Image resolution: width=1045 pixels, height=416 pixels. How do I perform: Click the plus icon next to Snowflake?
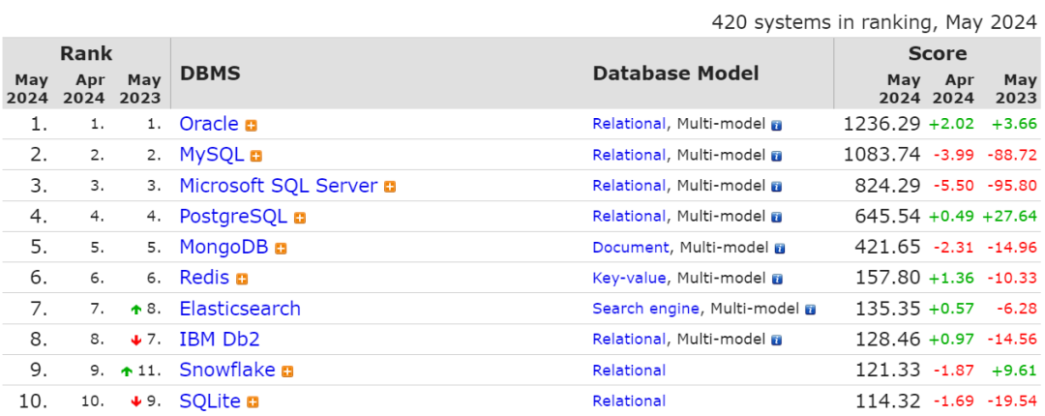pyautogui.click(x=287, y=371)
